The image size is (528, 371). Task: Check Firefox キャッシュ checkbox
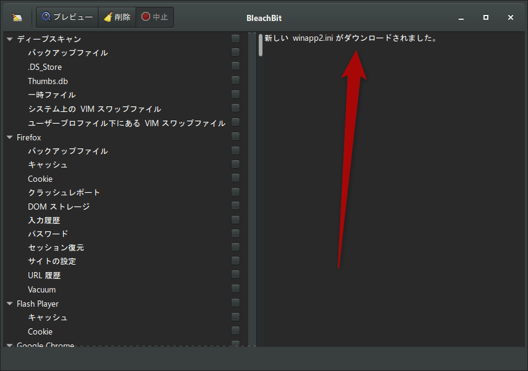tap(236, 164)
